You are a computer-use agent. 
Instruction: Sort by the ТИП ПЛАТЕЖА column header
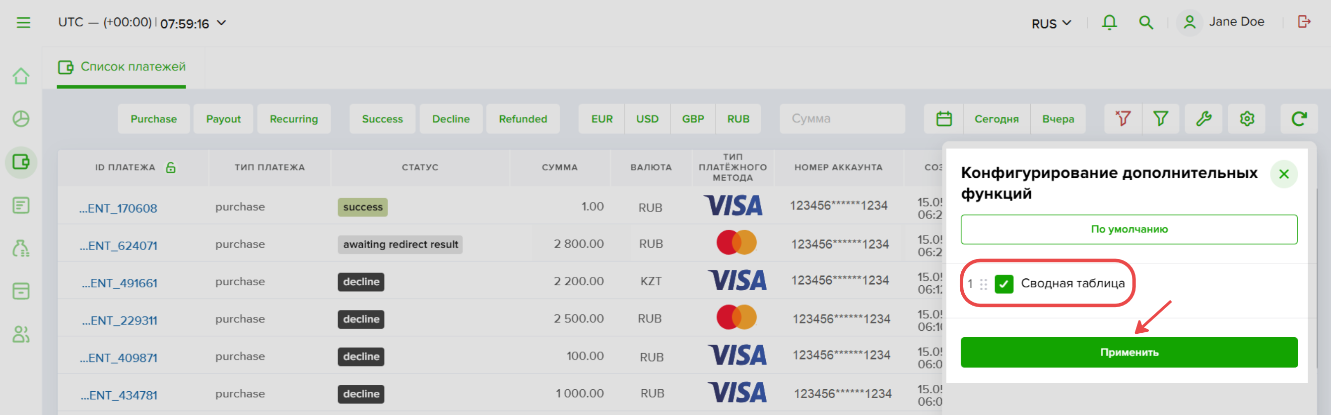pyautogui.click(x=269, y=167)
